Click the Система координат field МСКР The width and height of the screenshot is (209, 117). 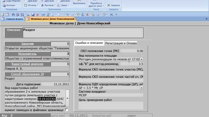[111, 95]
